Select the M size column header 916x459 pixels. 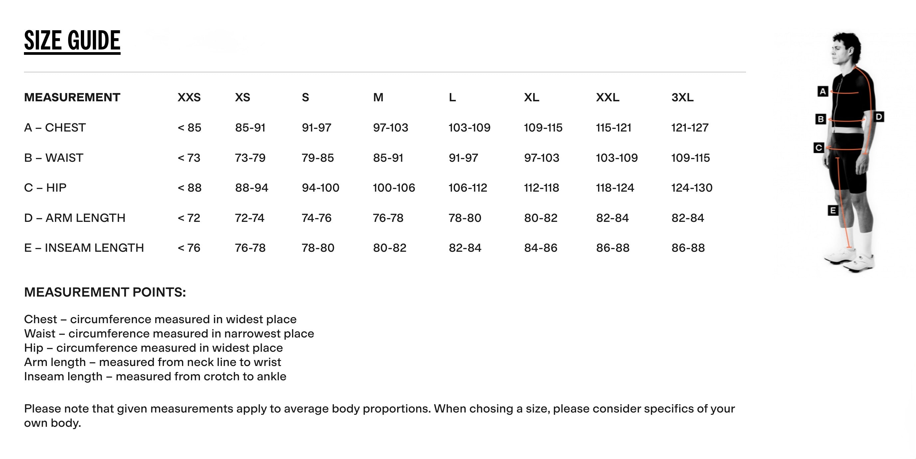tap(378, 97)
